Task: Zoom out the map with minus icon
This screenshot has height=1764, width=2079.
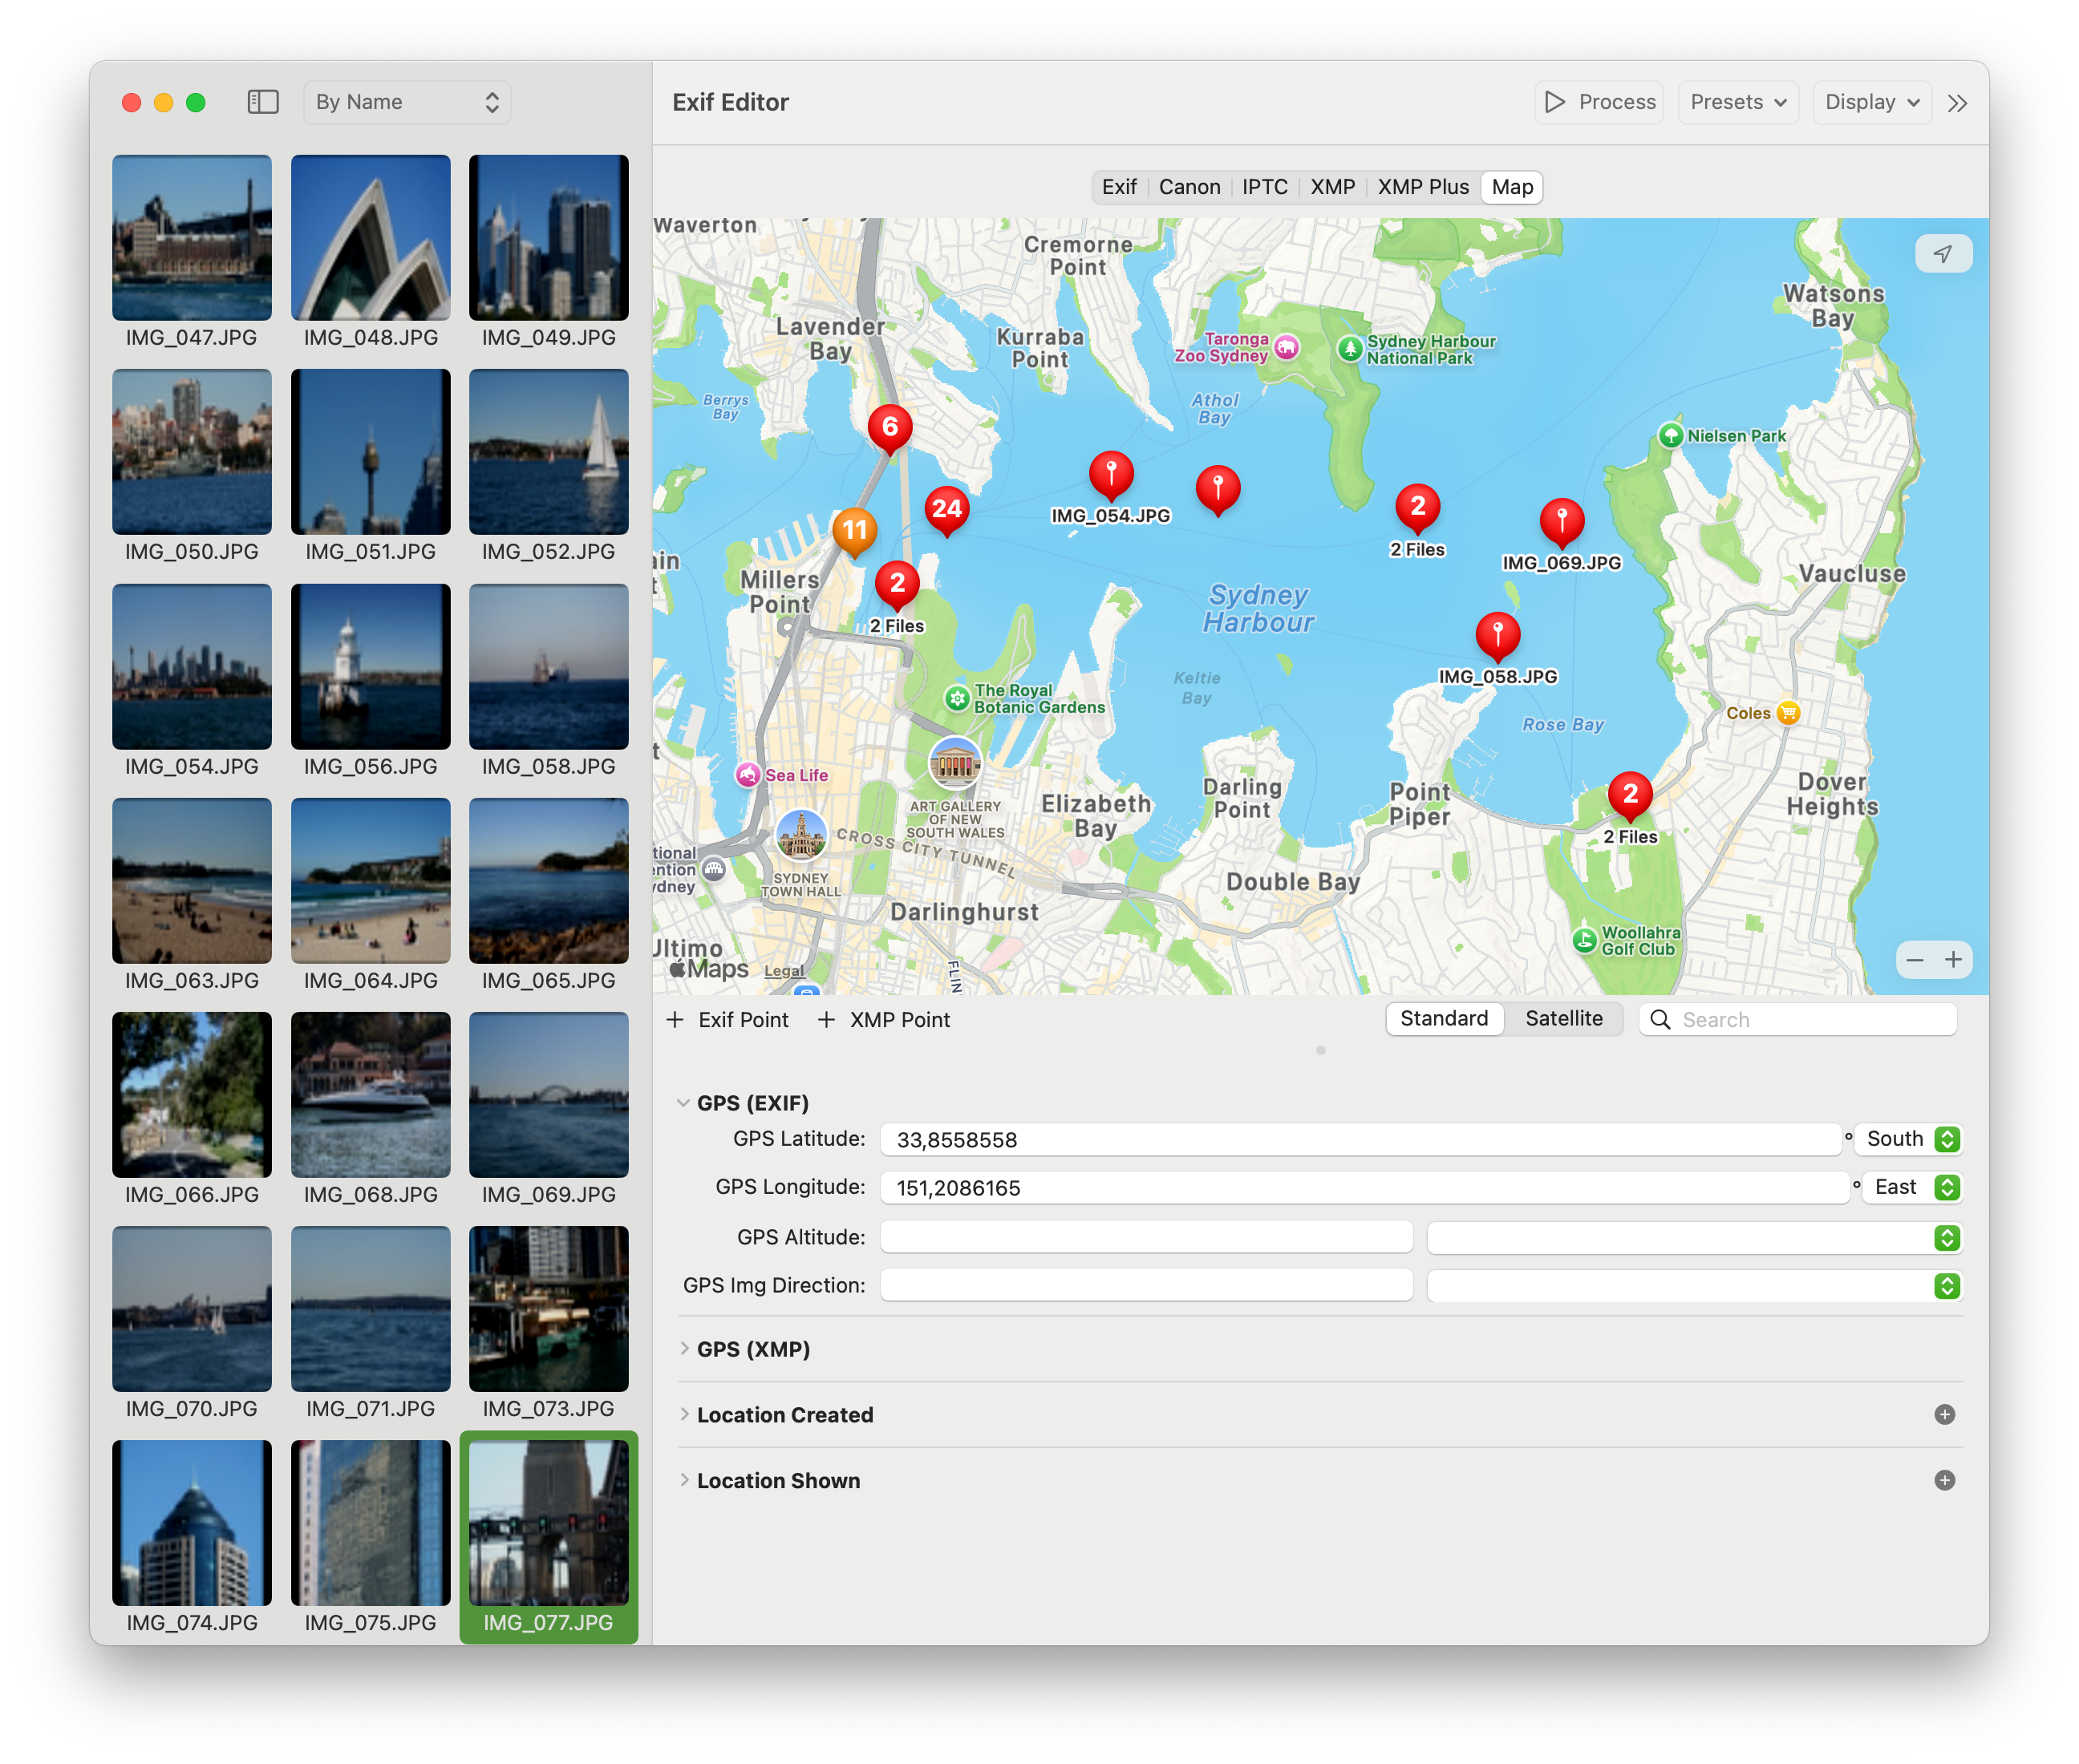Action: [x=1915, y=960]
